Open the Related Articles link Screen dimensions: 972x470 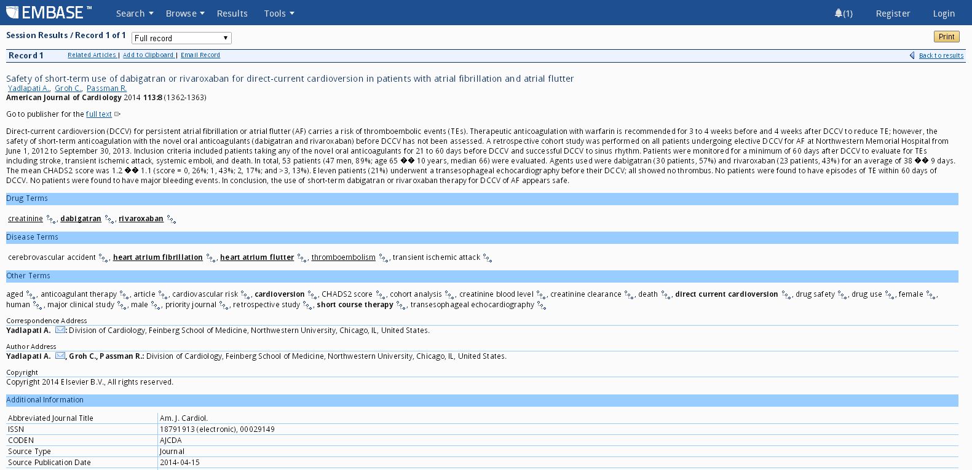click(x=92, y=55)
